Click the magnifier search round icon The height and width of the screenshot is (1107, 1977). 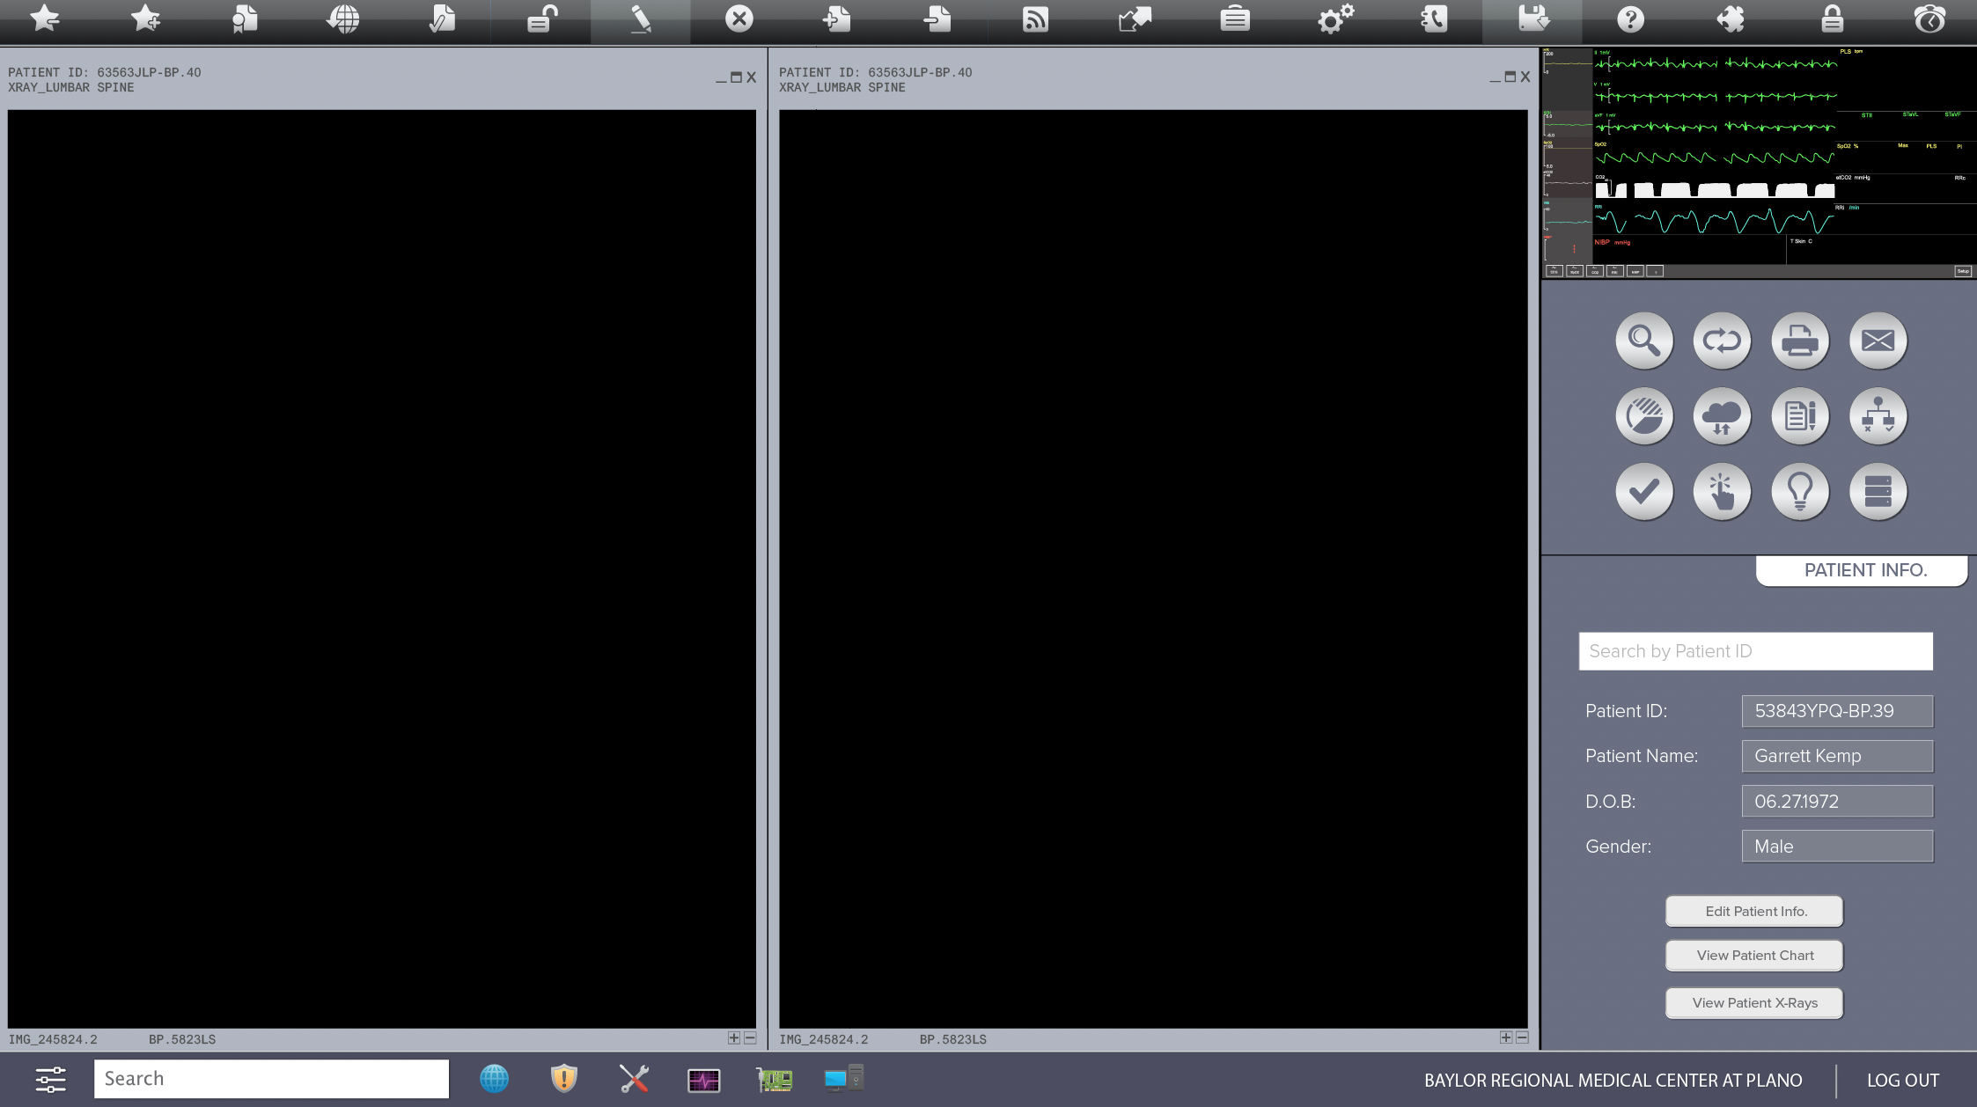[1643, 341]
